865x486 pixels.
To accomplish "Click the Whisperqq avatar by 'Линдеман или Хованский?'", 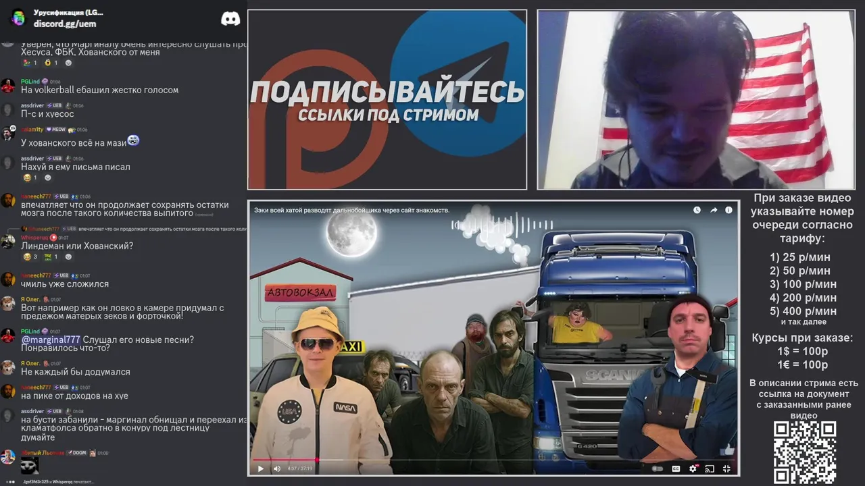I will pyautogui.click(x=8, y=242).
